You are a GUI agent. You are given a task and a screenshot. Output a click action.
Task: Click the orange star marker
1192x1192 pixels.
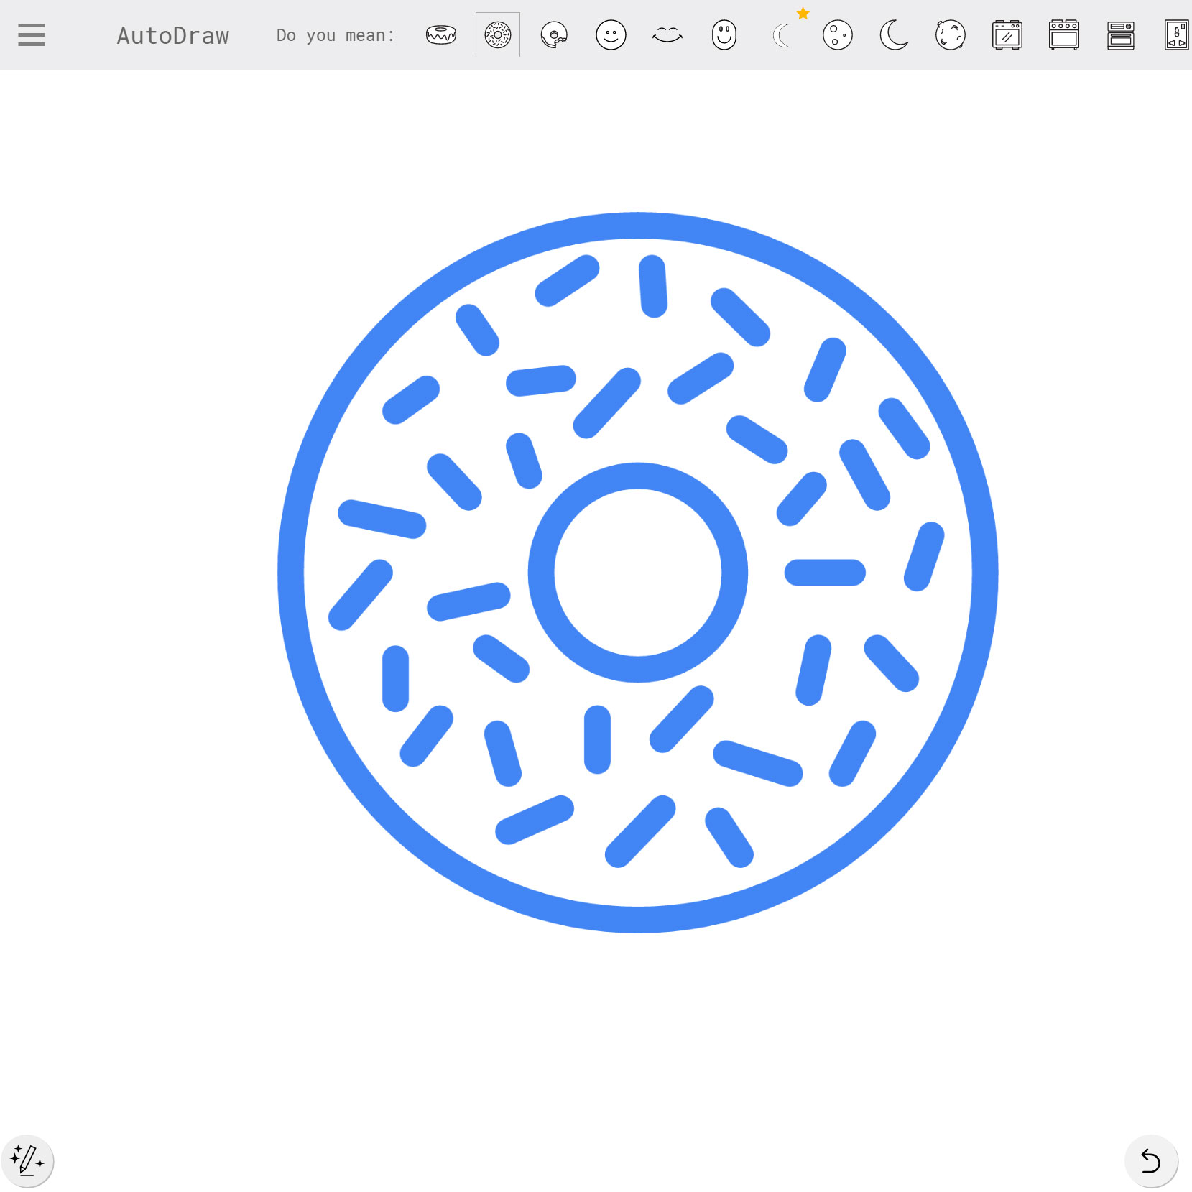click(803, 14)
